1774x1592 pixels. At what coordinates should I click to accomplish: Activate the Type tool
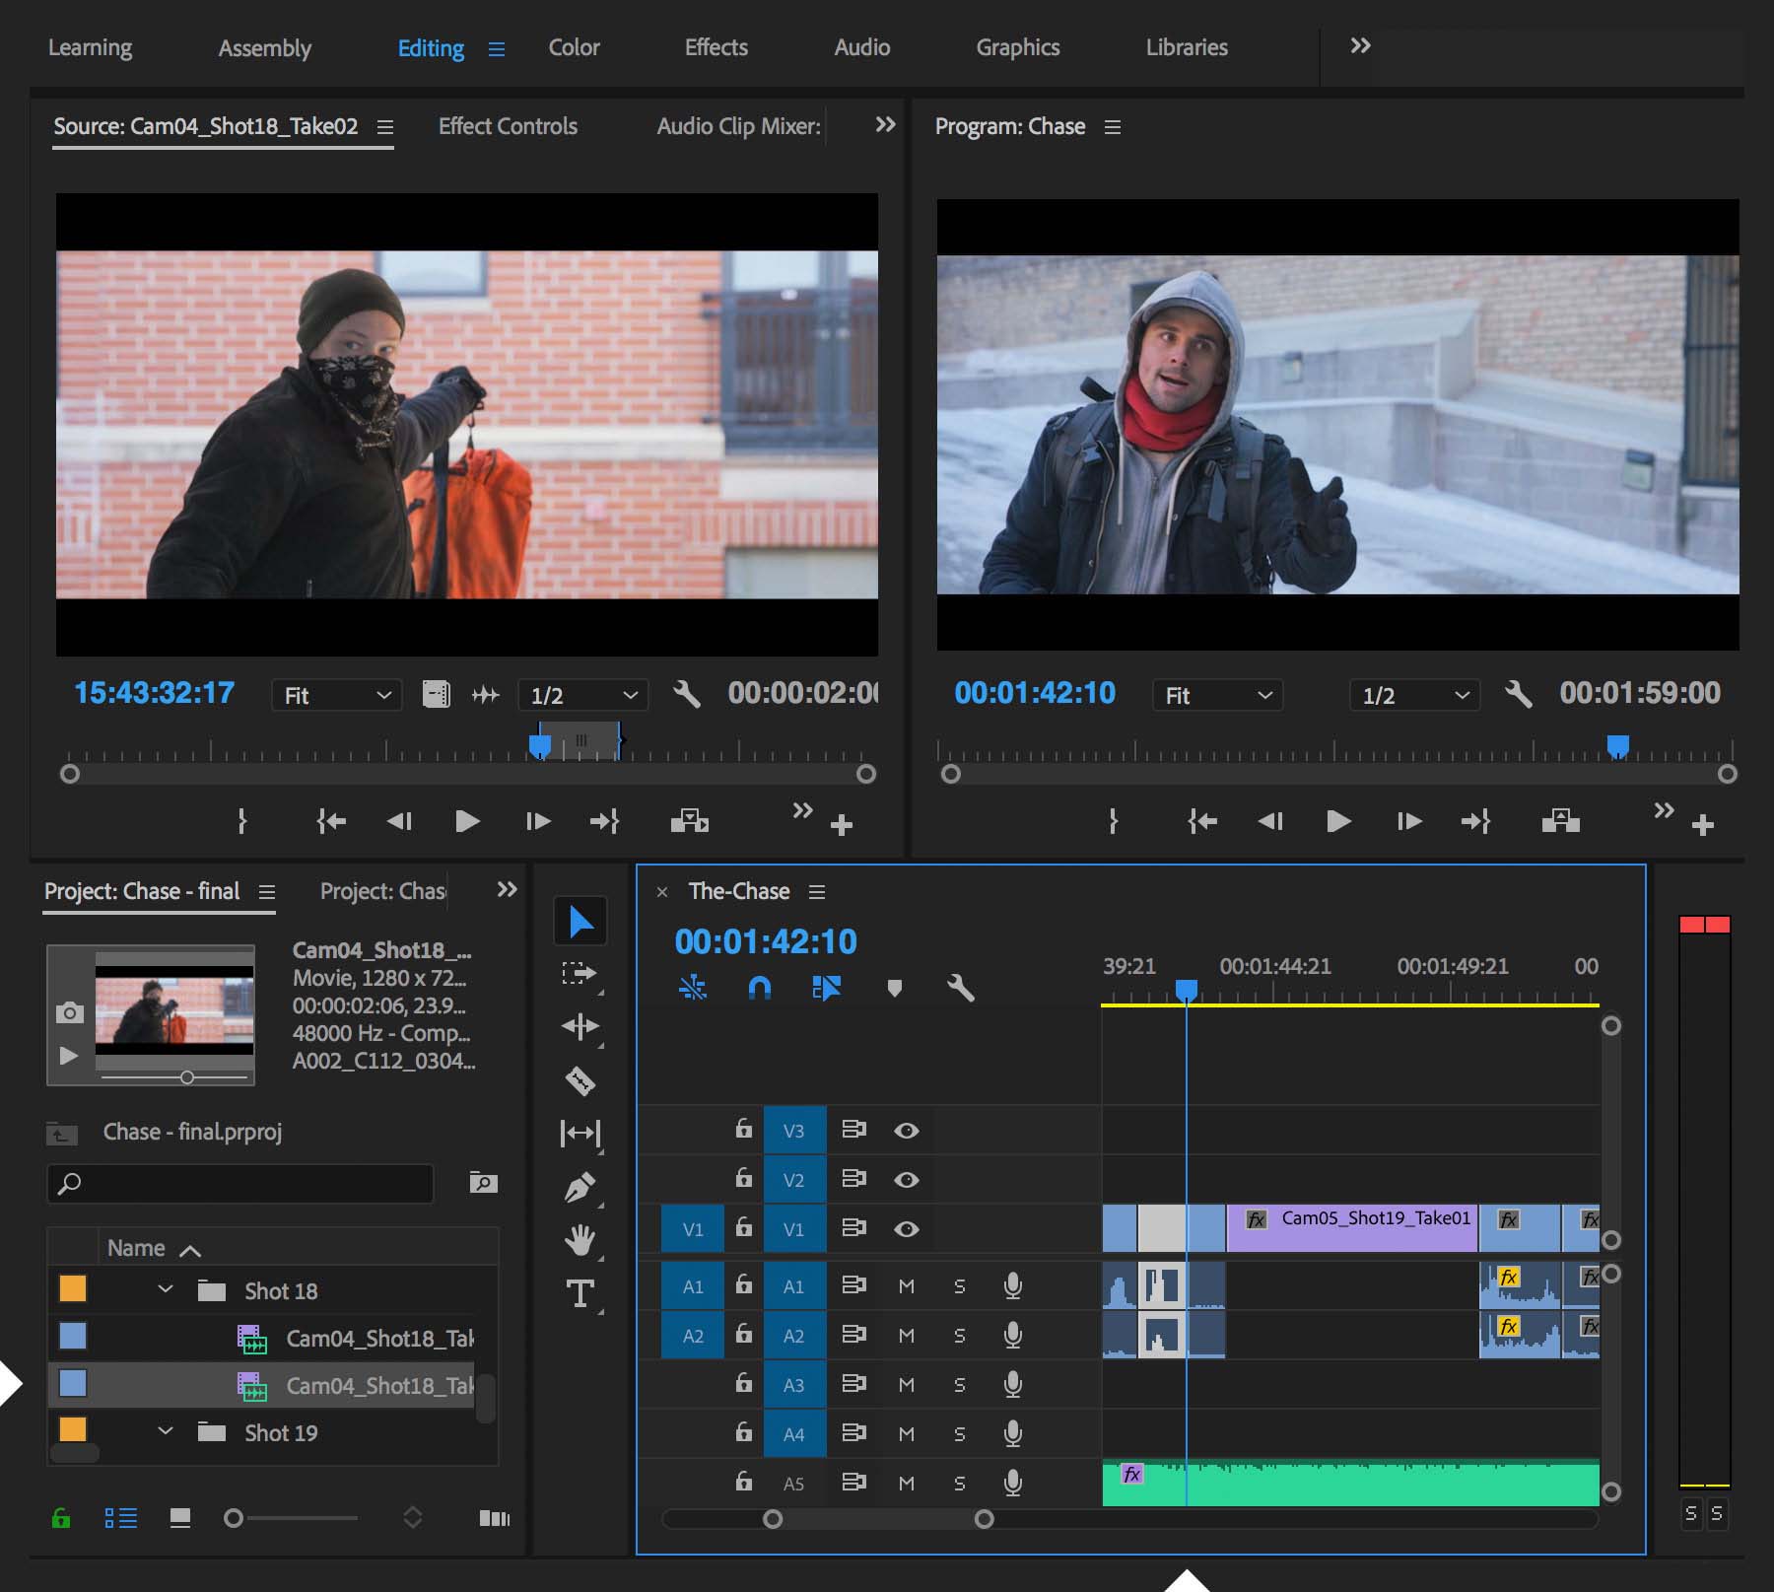click(580, 1293)
